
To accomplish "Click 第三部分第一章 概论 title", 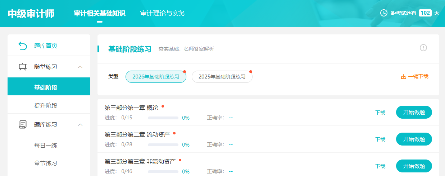I will coord(131,108).
